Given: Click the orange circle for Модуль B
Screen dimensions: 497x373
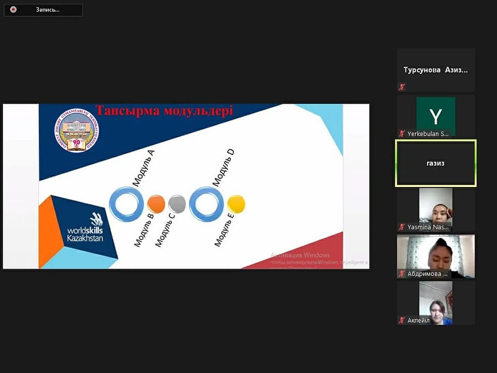Looking at the screenshot, I should click(x=156, y=204).
